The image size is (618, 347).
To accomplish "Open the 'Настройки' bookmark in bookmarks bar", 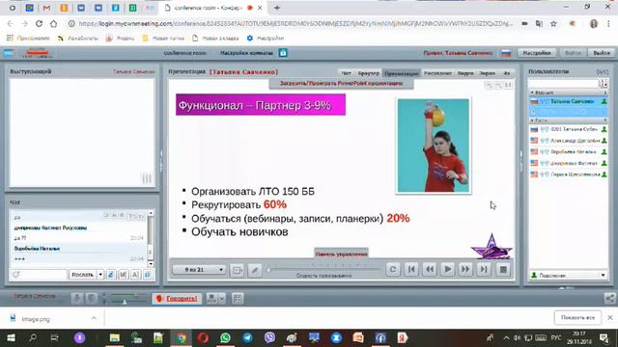I will pos(266,39).
